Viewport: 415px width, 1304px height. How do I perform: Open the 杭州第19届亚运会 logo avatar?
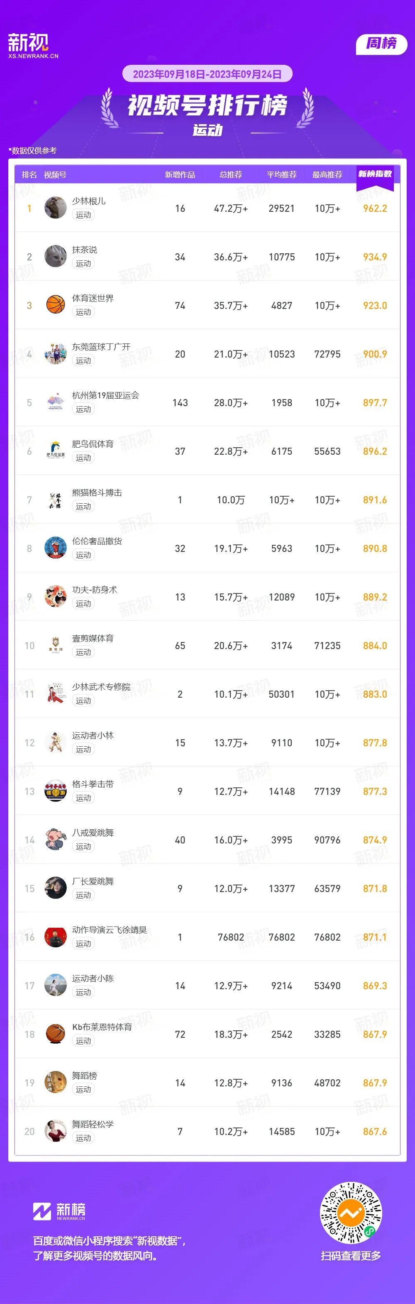tap(56, 402)
